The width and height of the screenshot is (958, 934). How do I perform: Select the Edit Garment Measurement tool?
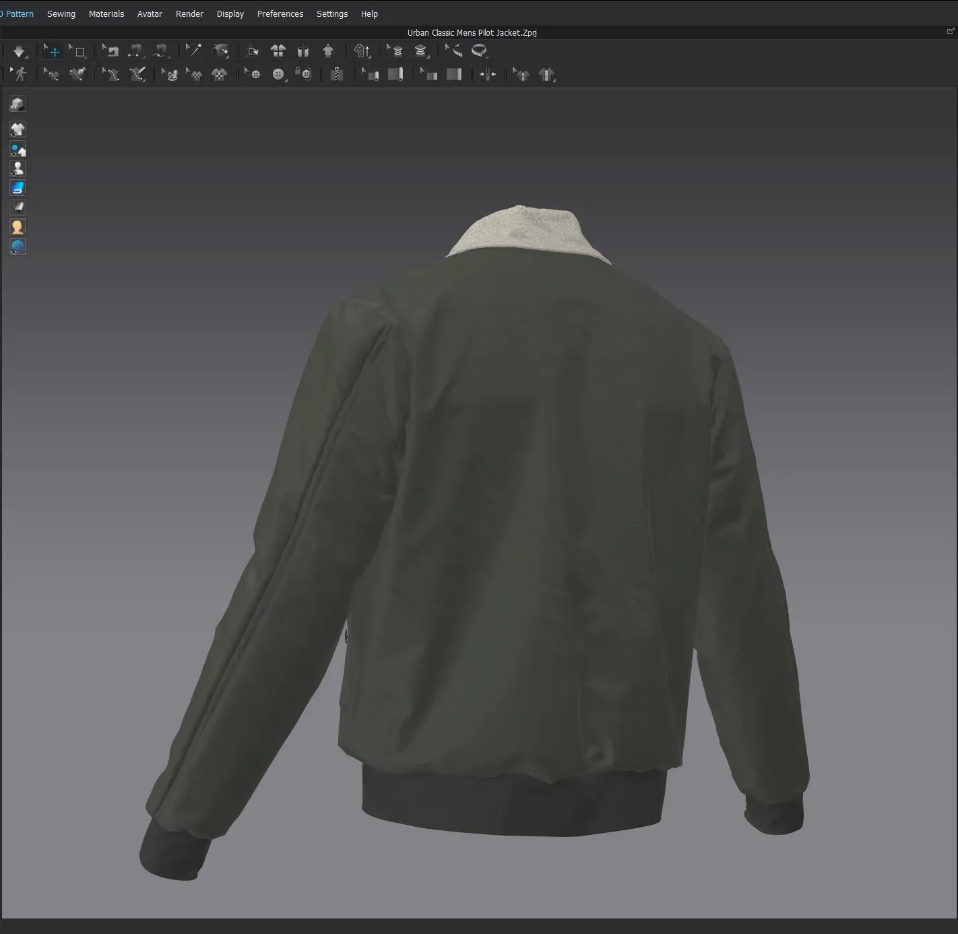click(454, 51)
